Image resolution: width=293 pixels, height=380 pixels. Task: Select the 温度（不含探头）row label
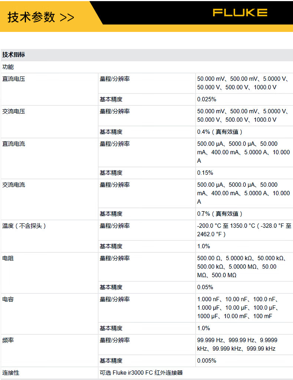pos(24,226)
